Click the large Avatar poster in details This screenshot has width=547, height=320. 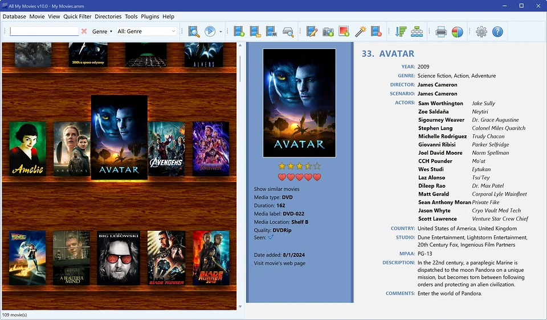299,103
